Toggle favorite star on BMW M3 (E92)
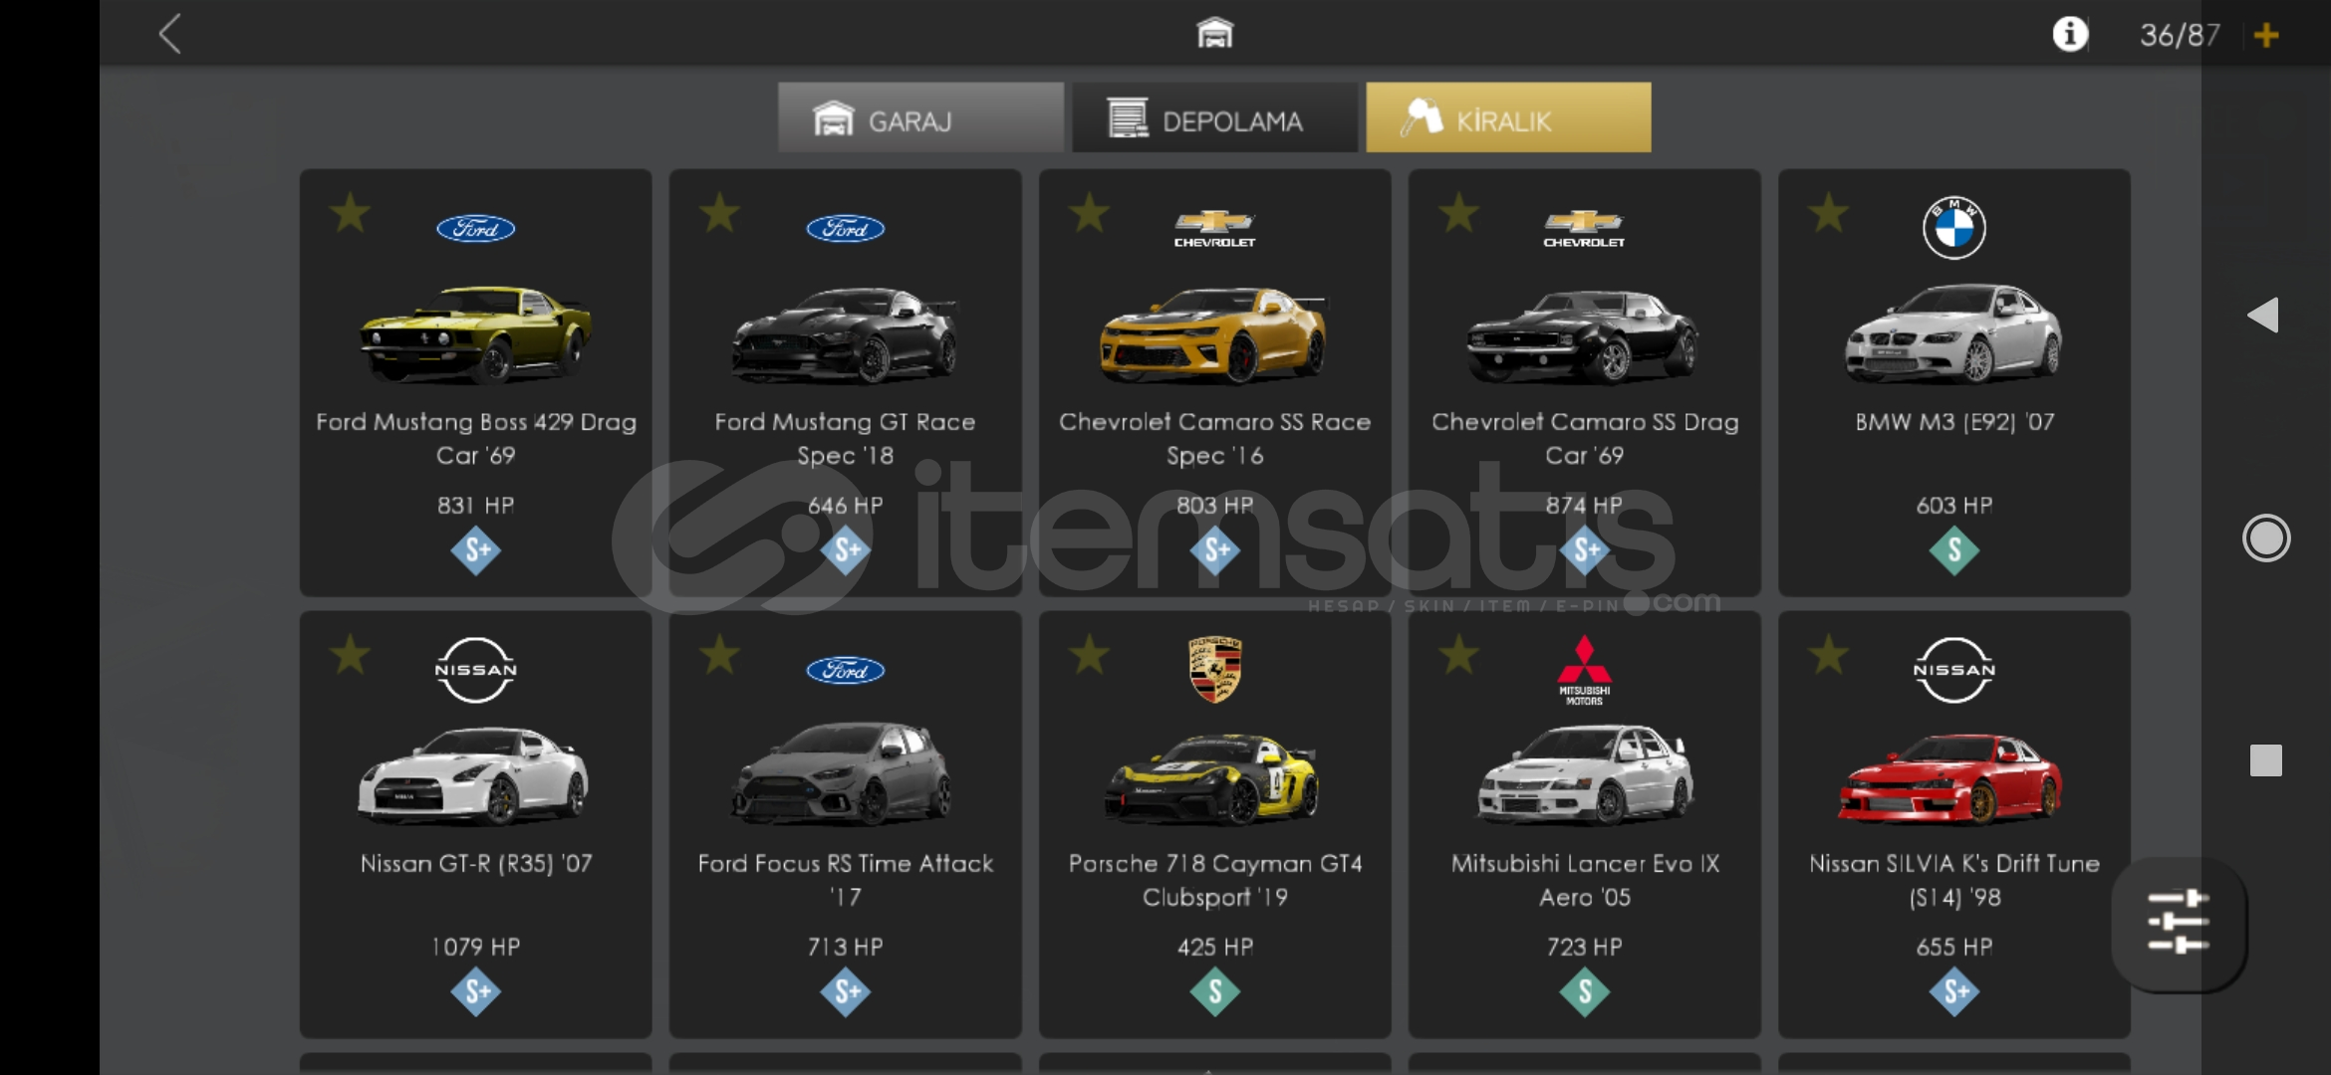2331x1075 pixels. coord(1829,213)
